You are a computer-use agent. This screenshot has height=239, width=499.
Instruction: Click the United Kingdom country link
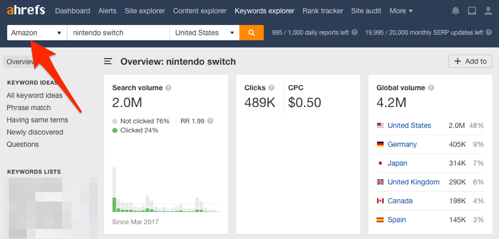(414, 182)
